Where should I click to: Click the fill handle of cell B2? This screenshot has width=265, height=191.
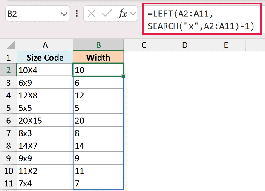(123, 76)
